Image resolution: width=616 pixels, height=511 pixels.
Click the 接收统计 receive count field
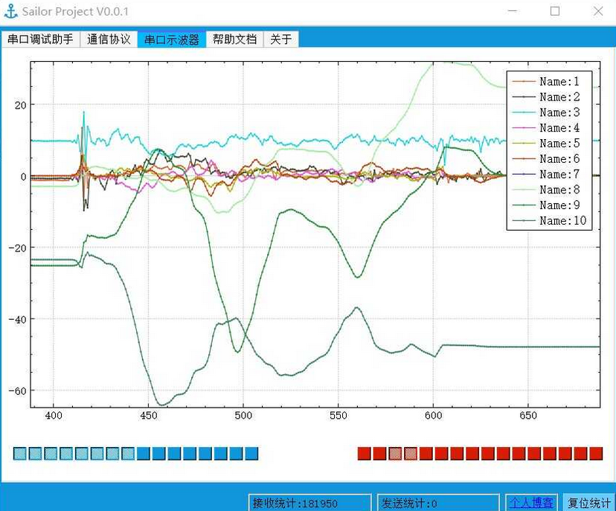[x=309, y=504]
